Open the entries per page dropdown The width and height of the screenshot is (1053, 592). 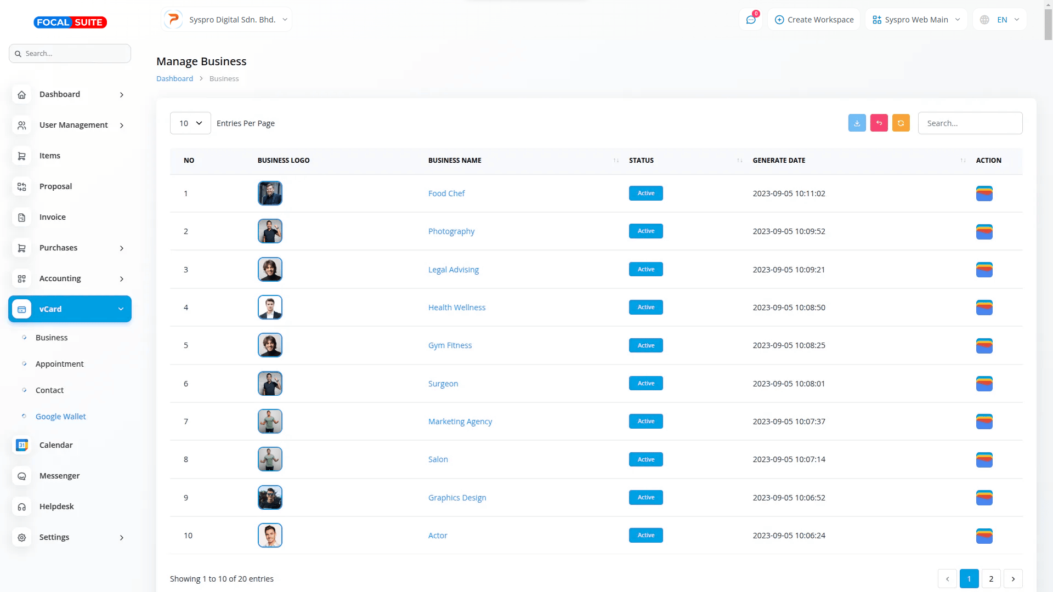pyautogui.click(x=190, y=123)
